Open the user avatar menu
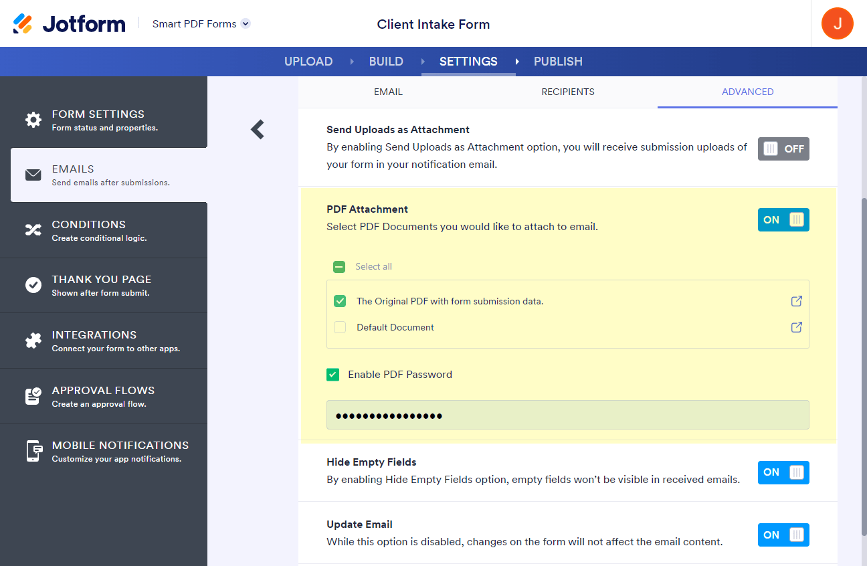The image size is (867, 566). coord(838,23)
